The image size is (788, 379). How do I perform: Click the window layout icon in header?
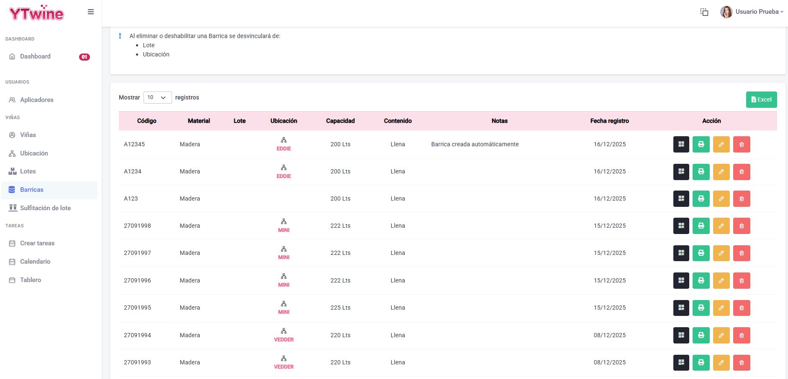[x=704, y=12]
